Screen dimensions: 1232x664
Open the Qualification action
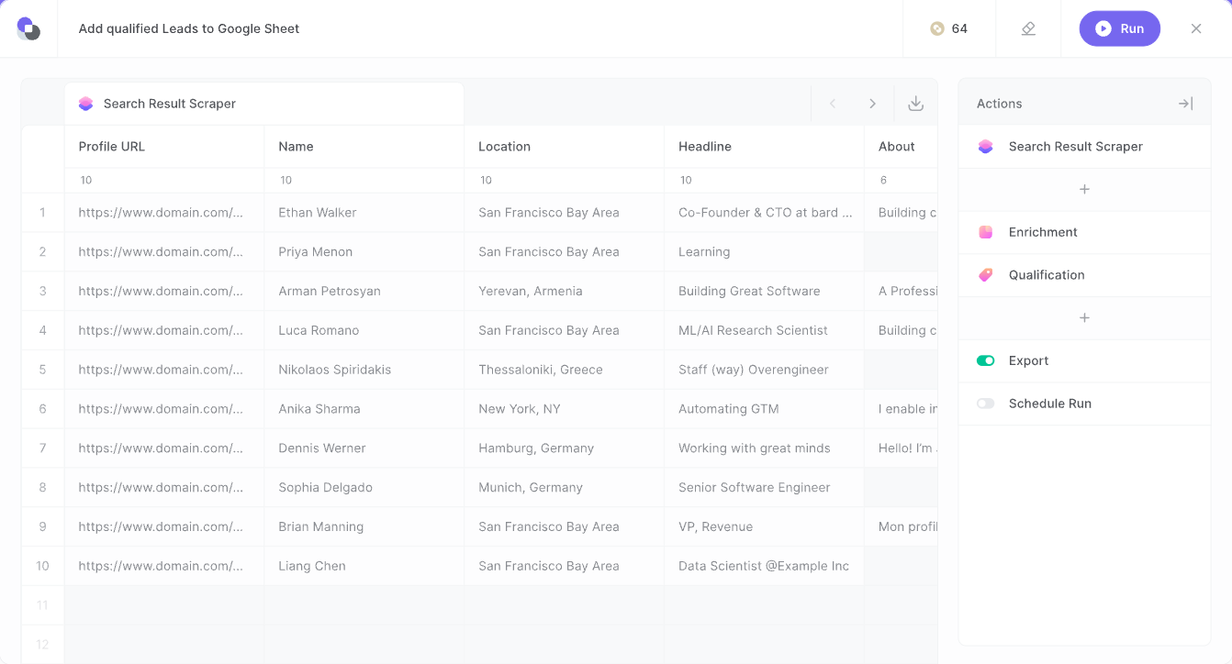pyautogui.click(x=1085, y=275)
